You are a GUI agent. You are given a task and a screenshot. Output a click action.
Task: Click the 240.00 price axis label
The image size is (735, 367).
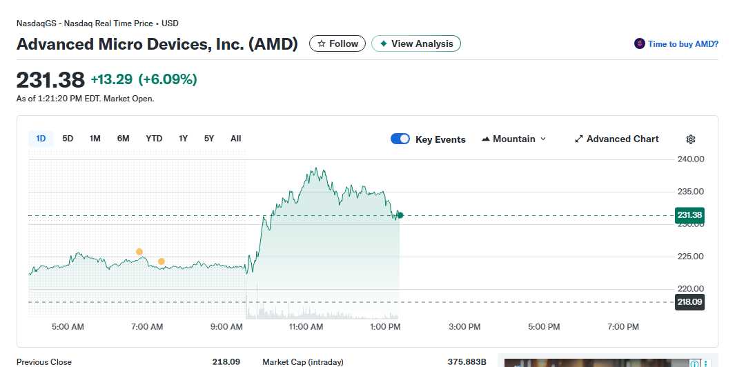tap(690, 159)
